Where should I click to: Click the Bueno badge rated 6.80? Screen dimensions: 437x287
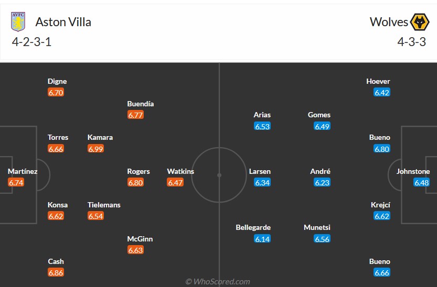(x=381, y=149)
